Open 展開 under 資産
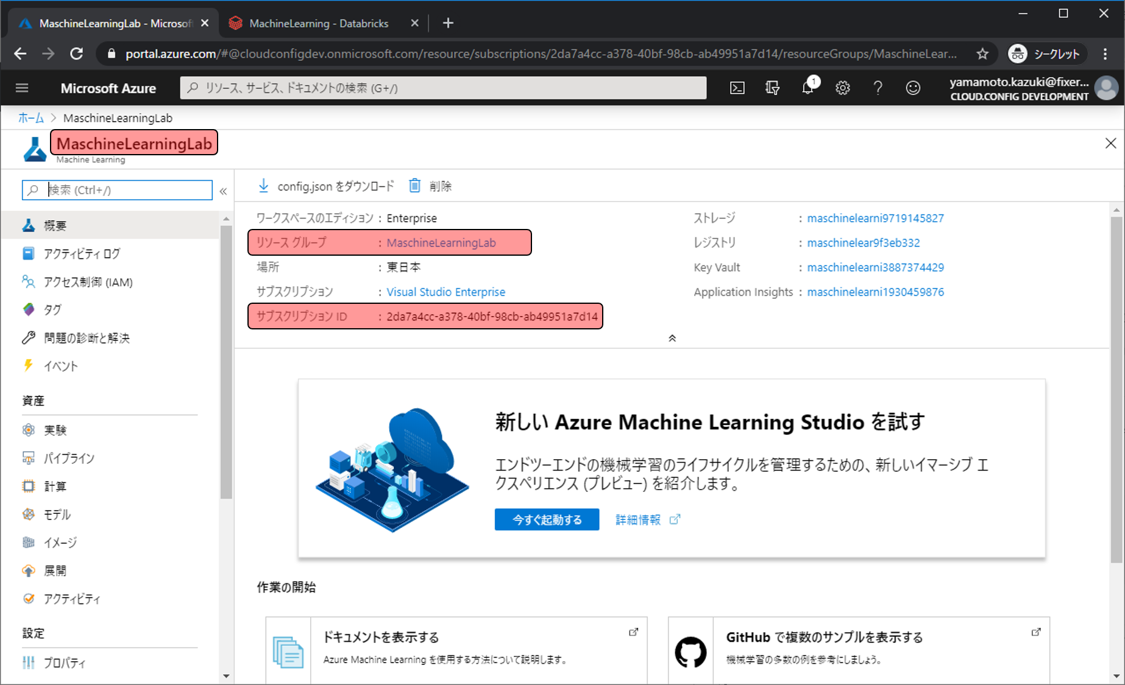 (110, 571)
